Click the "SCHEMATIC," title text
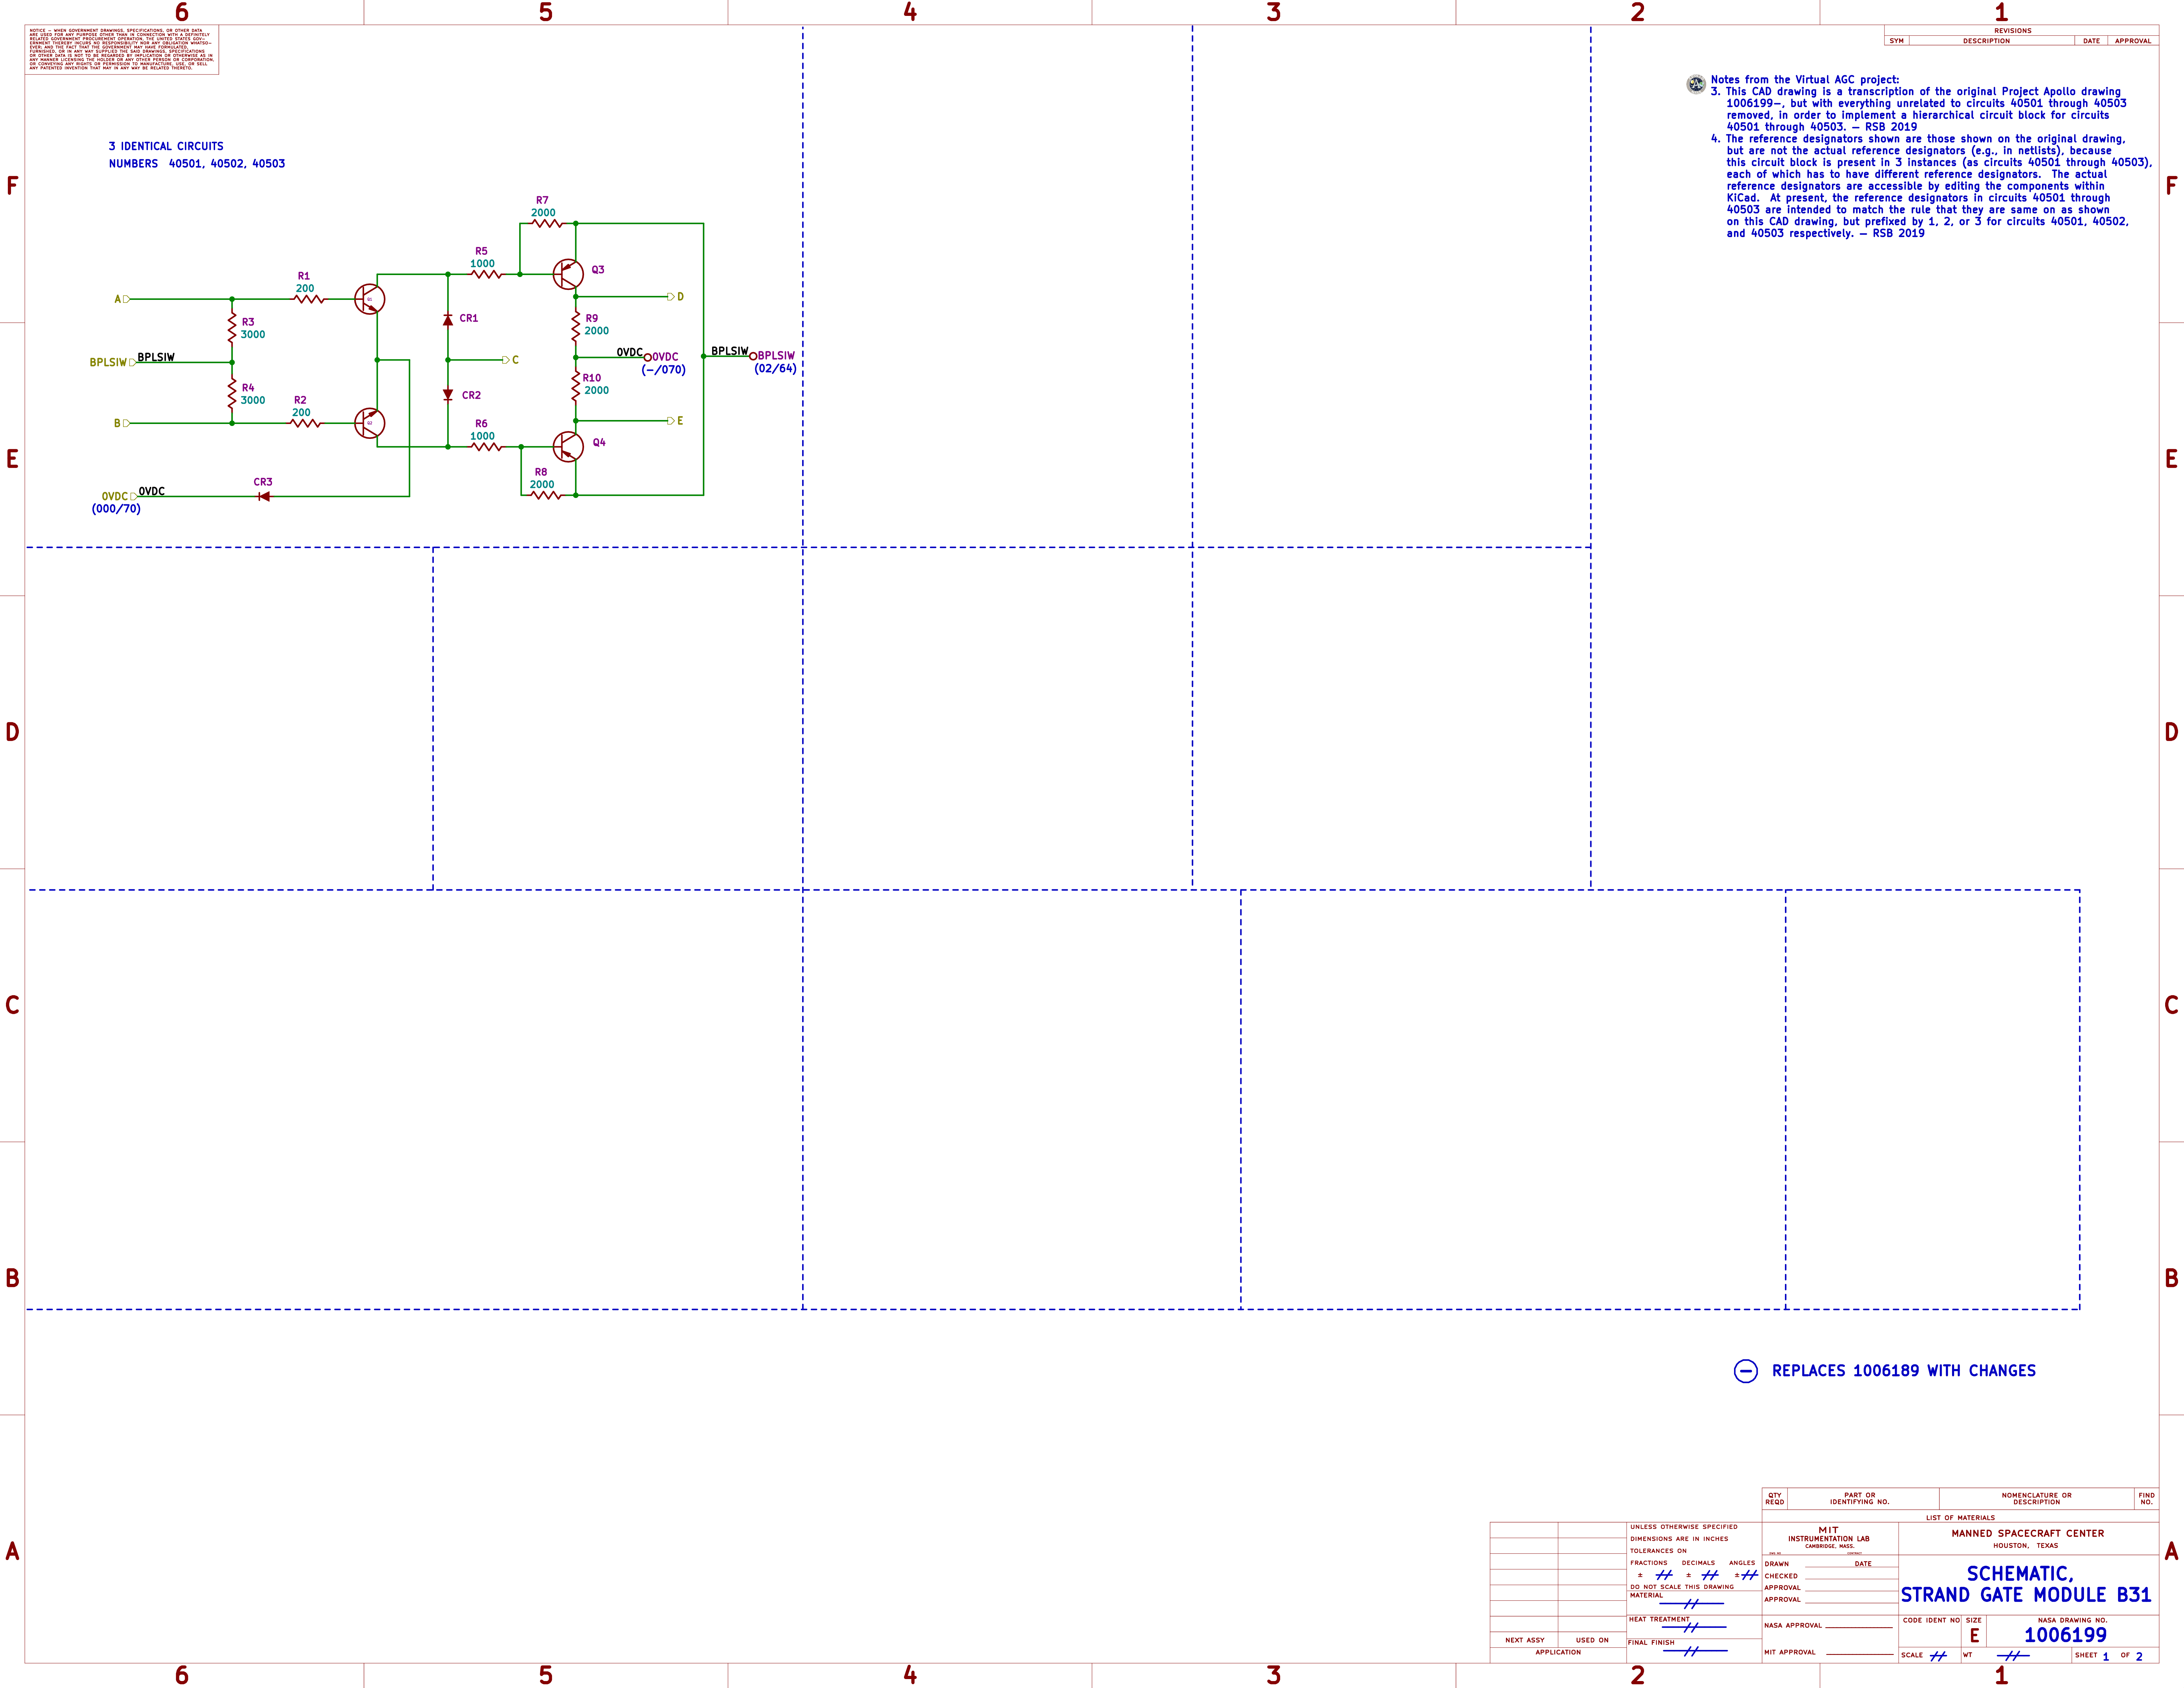2184x1688 pixels. click(2020, 1574)
